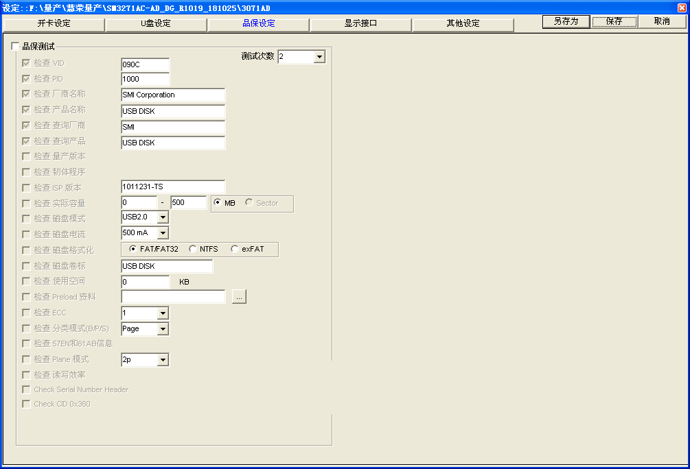
Task: Open the 其他设定 tab
Action: tap(463, 23)
